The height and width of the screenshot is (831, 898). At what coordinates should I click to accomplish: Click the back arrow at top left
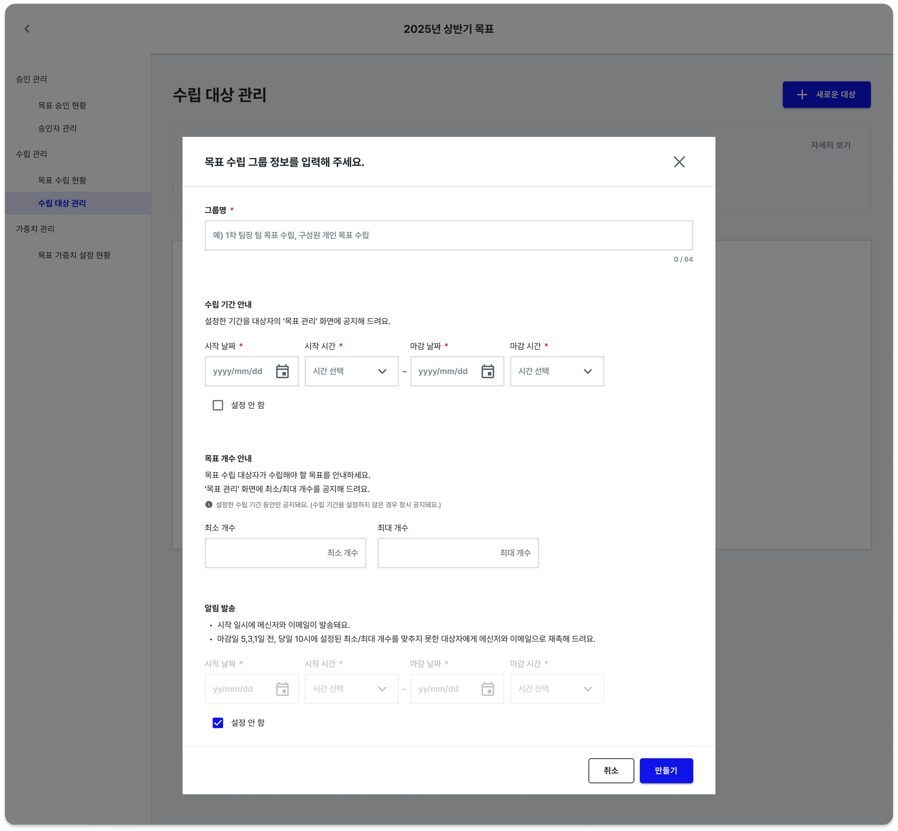(27, 28)
